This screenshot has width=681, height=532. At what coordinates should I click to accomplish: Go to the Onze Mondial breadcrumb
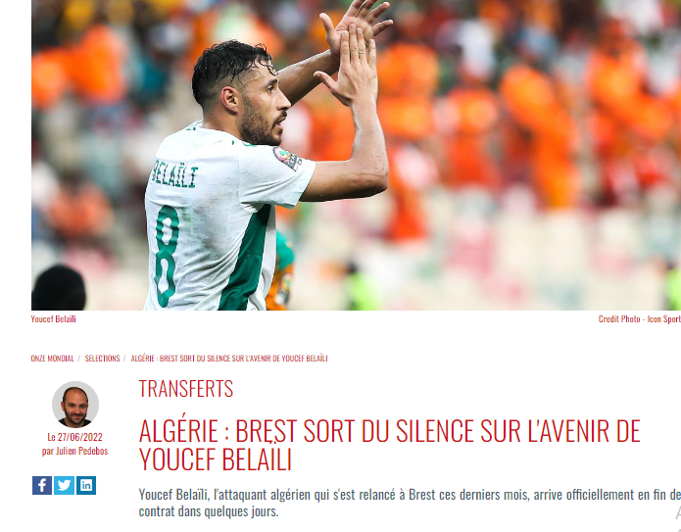tap(52, 359)
